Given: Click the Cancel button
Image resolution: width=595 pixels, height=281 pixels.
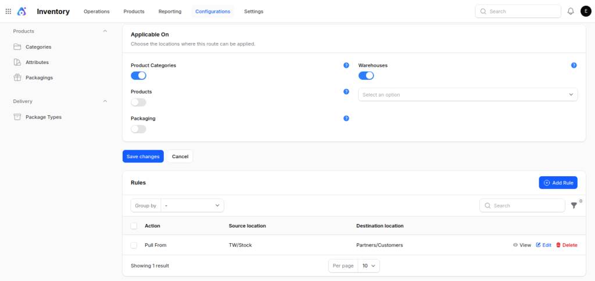Looking at the screenshot, I should [180, 156].
